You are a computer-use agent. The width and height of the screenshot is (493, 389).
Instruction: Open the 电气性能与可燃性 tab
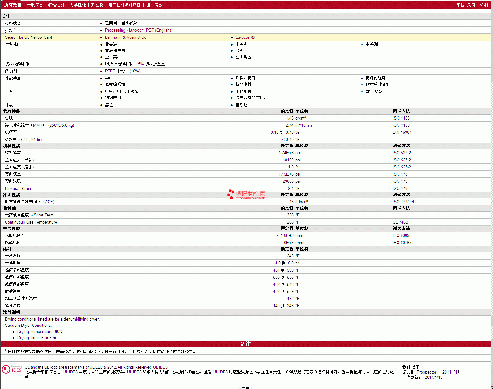pyautogui.click(x=124, y=5)
